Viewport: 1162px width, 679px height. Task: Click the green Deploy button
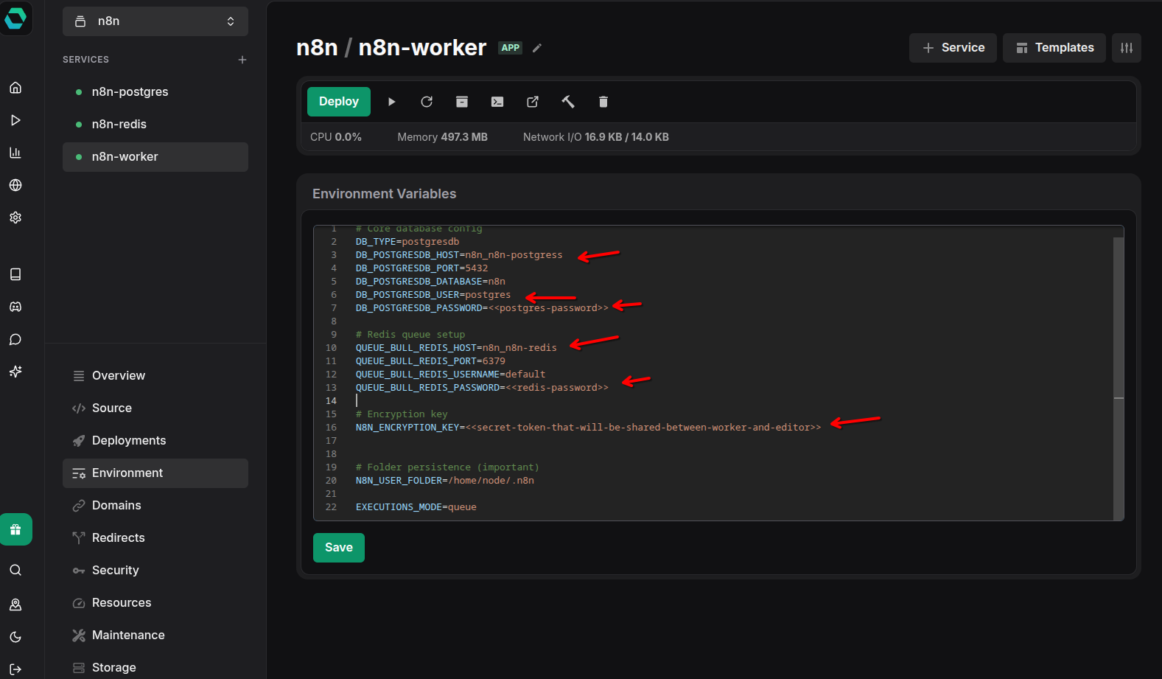point(339,102)
